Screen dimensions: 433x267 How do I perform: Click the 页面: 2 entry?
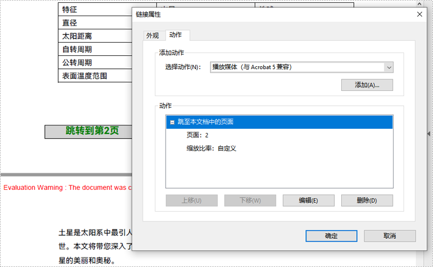pyautogui.click(x=197, y=135)
